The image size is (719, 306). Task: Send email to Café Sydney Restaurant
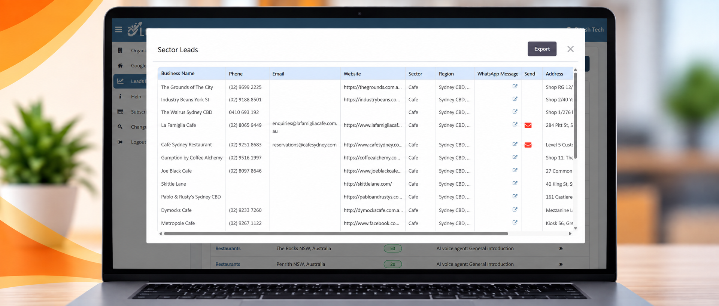528,145
